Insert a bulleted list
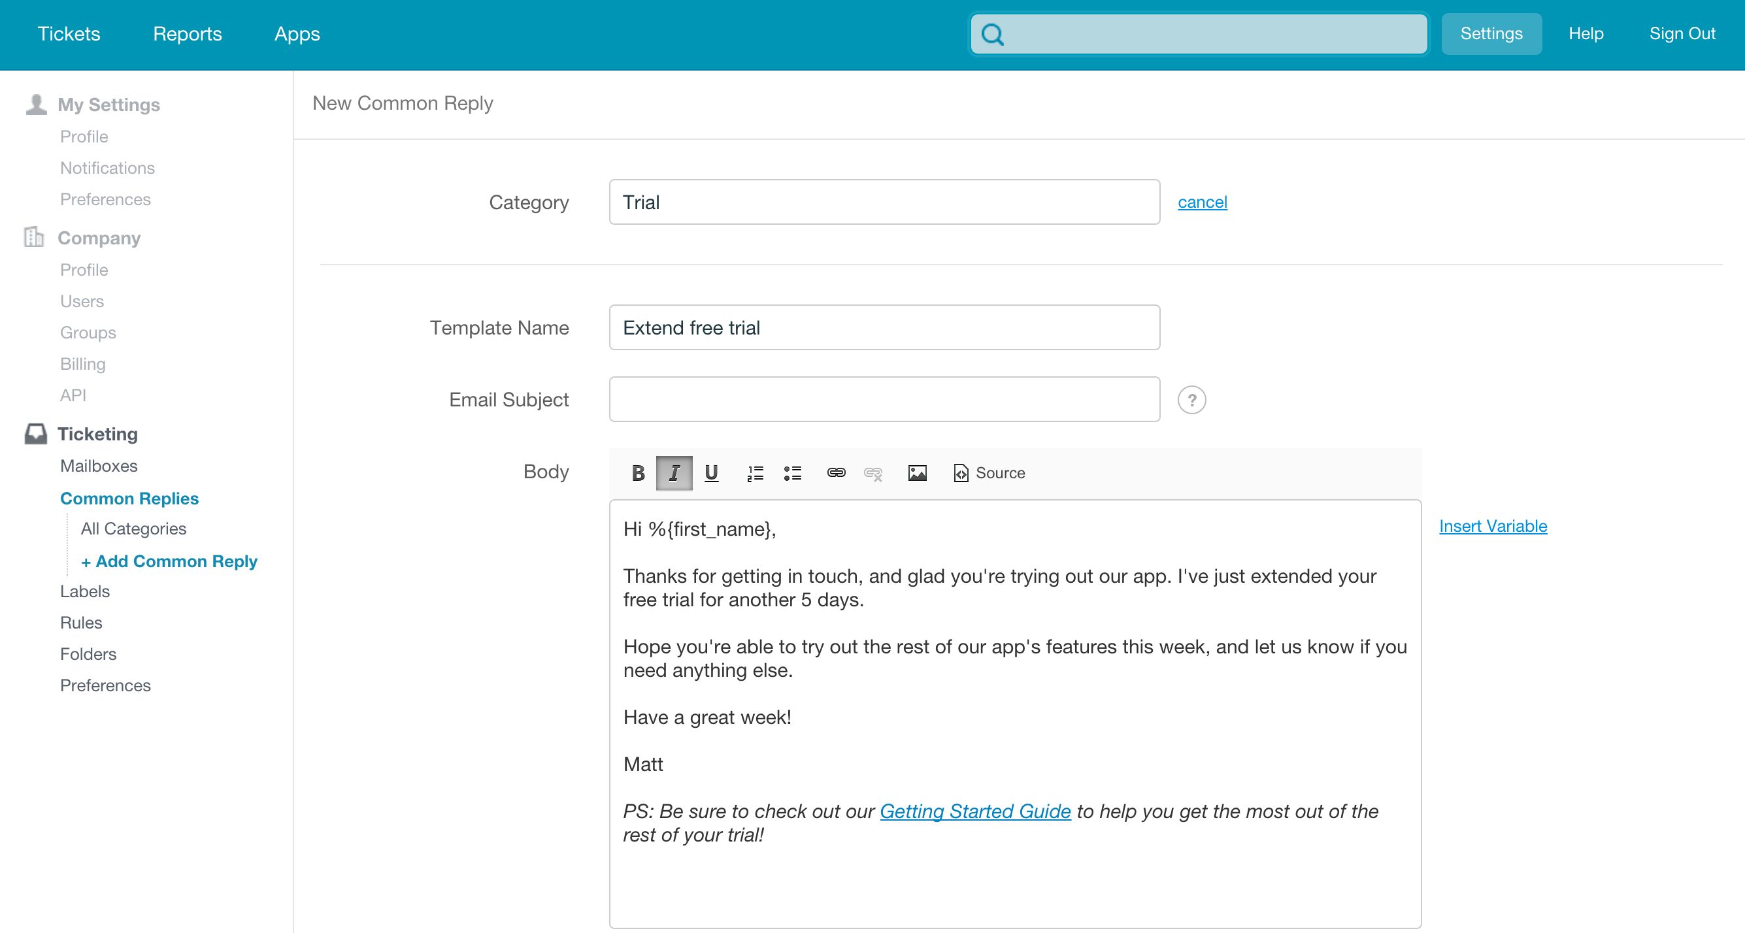 [x=792, y=472]
